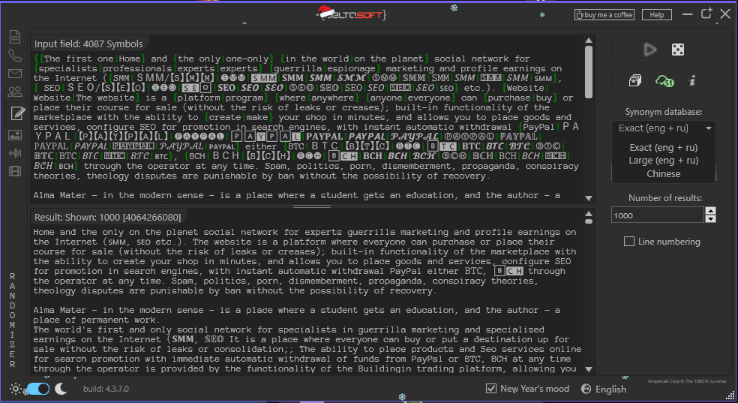Open the Synonym database dropdown
The image size is (738, 403).
click(x=663, y=128)
